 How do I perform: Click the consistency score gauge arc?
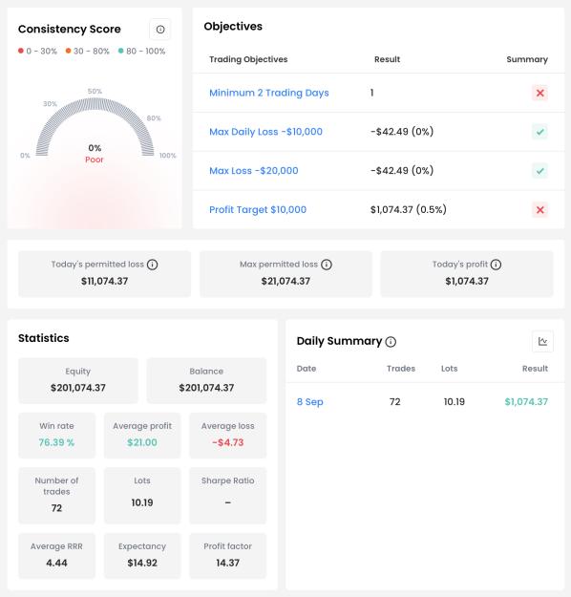[x=95, y=126]
